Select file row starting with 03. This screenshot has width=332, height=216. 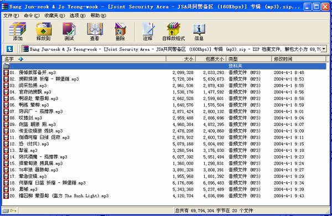(164, 86)
